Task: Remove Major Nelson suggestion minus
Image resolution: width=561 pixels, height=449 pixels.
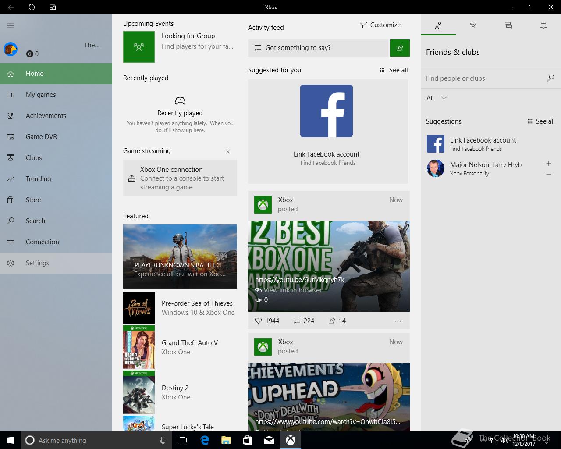Action: click(x=549, y=174)
